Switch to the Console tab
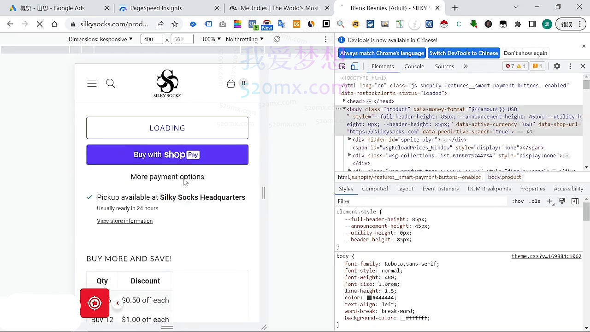 click(x=414, y=66)
